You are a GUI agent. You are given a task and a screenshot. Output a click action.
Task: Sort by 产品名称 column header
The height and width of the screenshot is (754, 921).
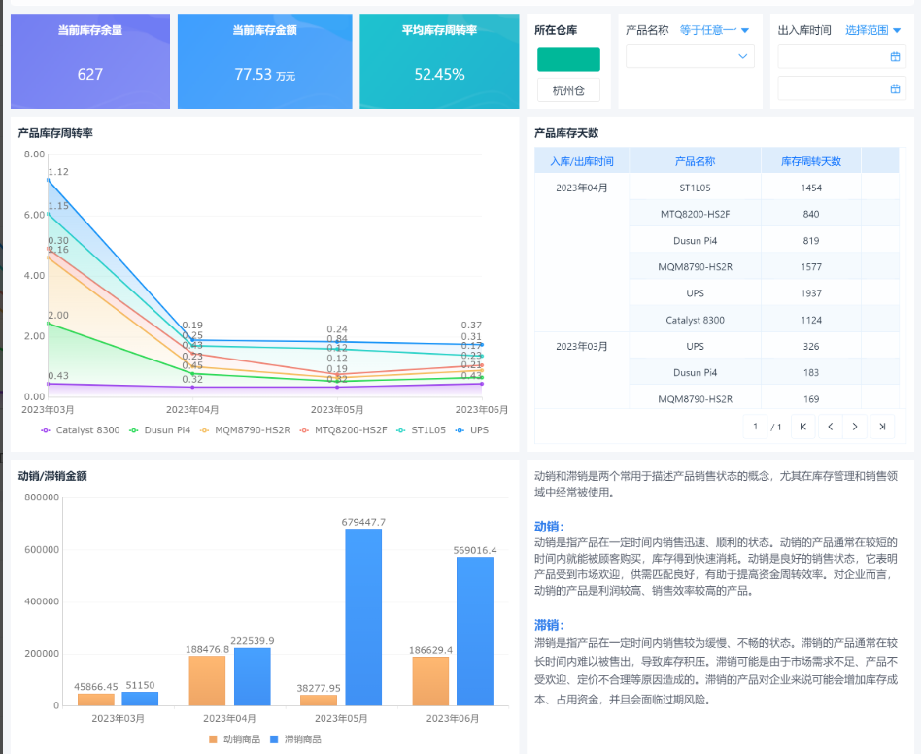click(x=695, y=161)
